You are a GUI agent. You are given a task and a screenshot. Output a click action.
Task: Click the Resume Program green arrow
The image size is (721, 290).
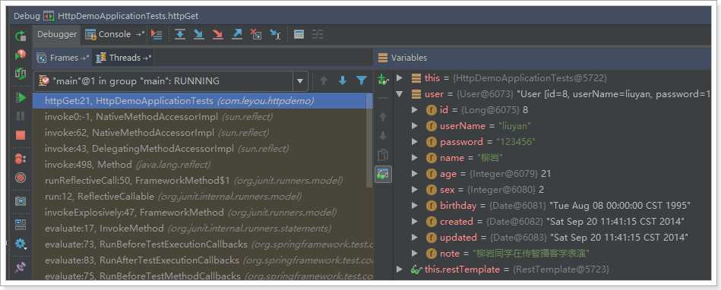(x=21, y=97)
